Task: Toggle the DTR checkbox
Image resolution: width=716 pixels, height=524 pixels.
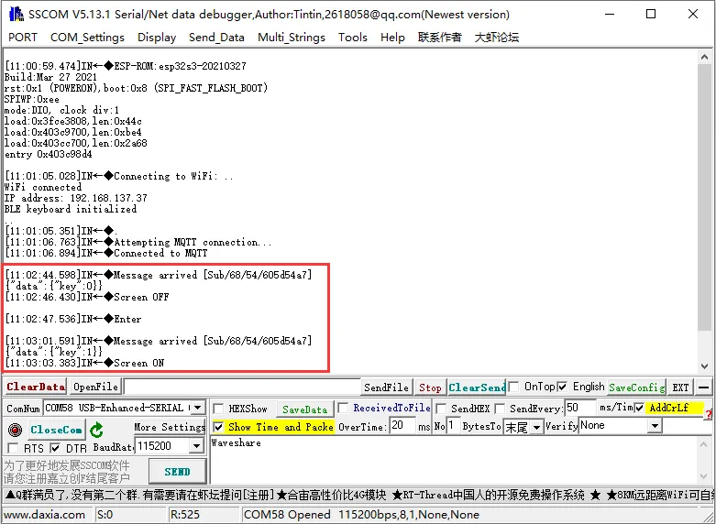Action: tap(55, 447)
